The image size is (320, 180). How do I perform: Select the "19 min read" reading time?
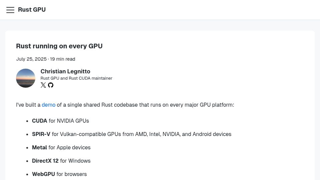point(63,59)
